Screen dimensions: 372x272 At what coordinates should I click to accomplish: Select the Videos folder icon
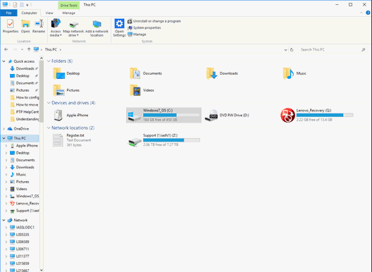pos(135,90)
